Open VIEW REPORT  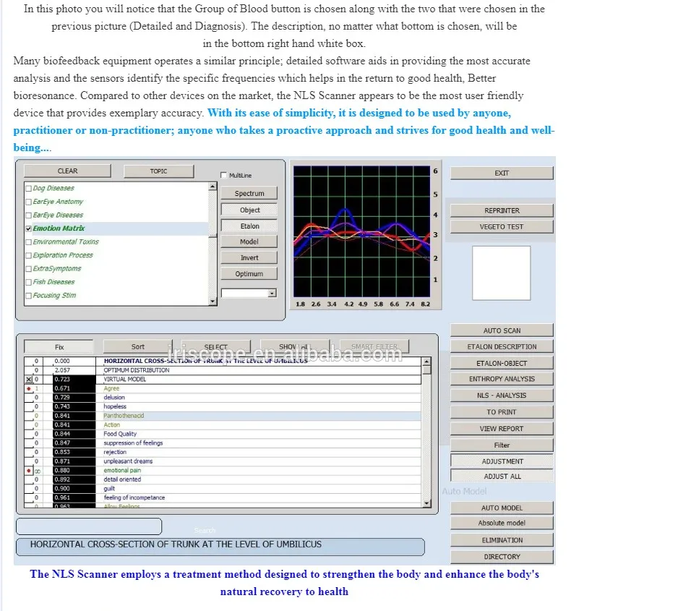502,429
